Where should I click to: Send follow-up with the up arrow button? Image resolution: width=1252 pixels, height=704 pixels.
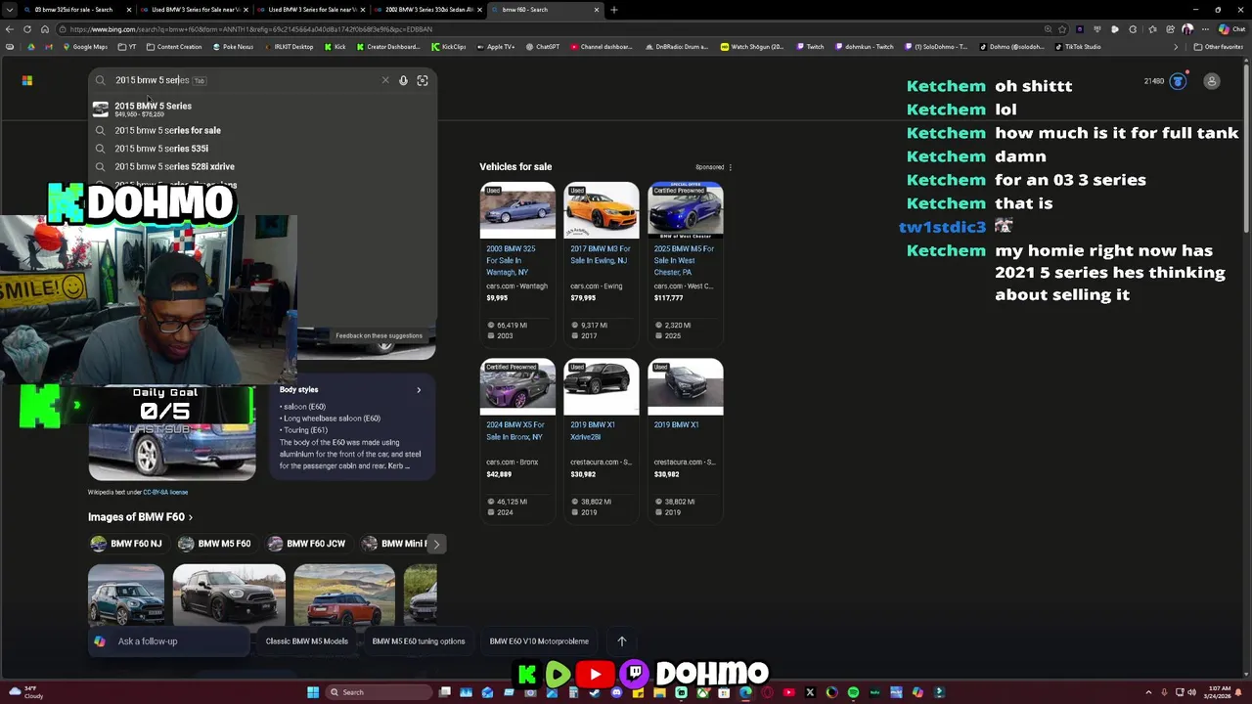click(621, 641)
